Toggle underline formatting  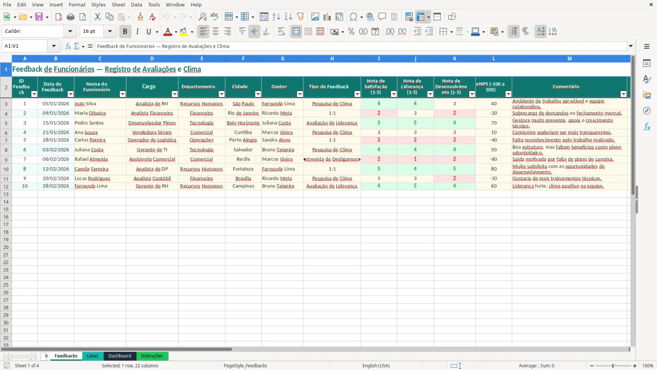click(148, 32)
